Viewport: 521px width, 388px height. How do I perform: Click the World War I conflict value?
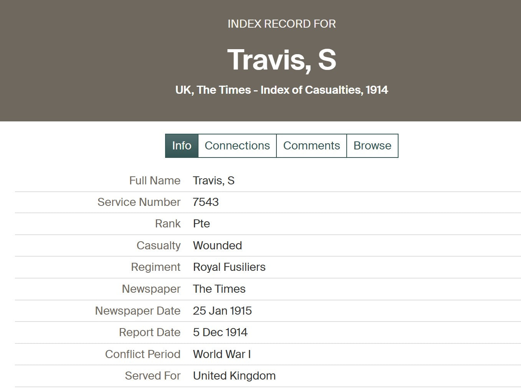(222, 354)
